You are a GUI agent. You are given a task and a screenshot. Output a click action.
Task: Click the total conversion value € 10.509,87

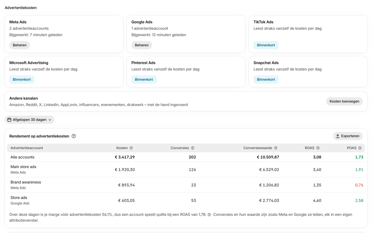tap(268, 157)
